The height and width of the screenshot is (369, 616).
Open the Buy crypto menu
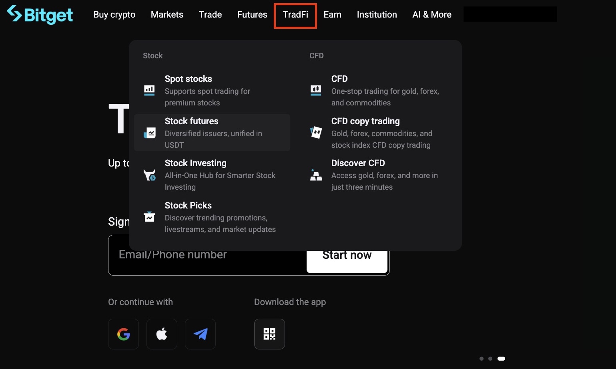(x=114, y=14)
